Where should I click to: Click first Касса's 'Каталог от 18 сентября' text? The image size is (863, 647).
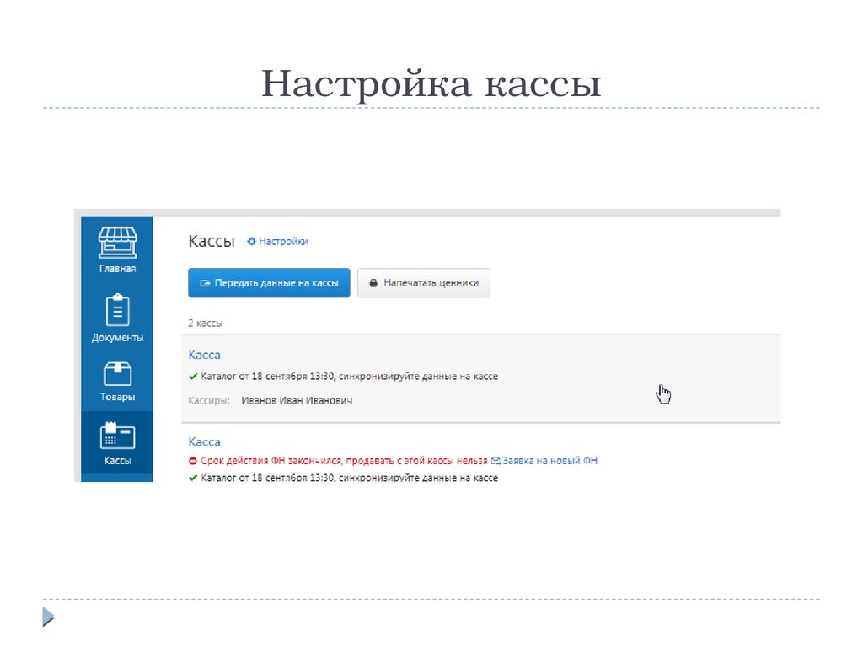click(350, 377)
